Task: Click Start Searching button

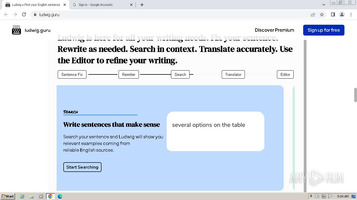Action: 82,167
